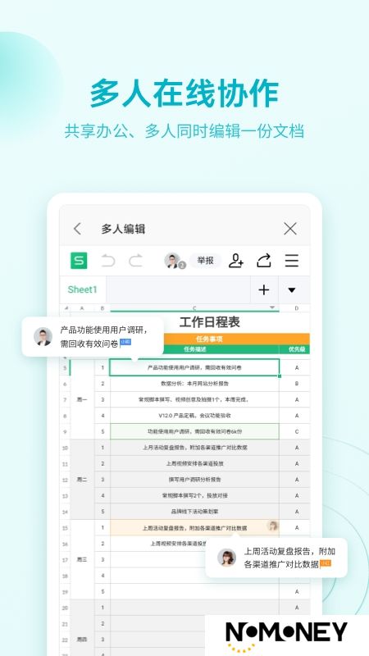
Task: Select cell 撰写用户调研分析报告
Action: point(194,479)
